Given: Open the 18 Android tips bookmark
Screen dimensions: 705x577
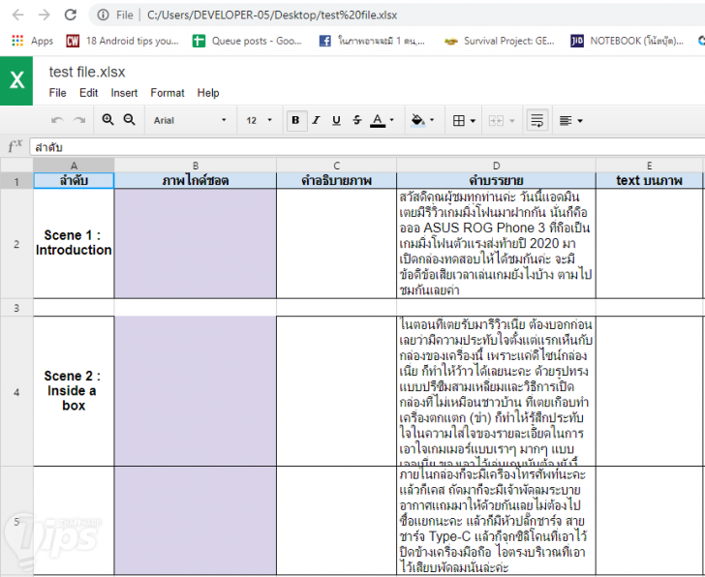Looking at the screenshot, I should [122, 41].
